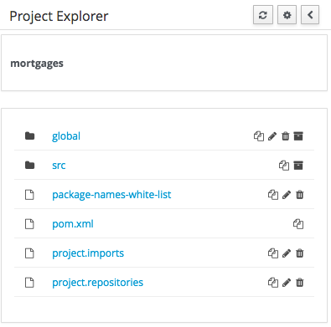Copy the project.repositories file
This screenshot has height=327, width=331.
273,283
